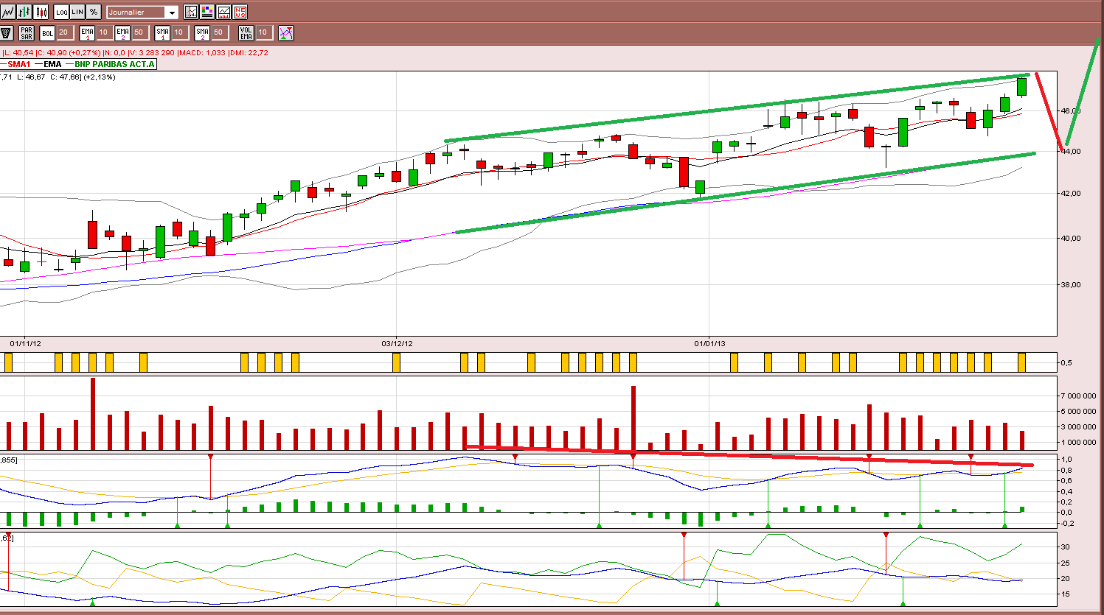Click the SMA1 legend entry

(15, 64)
